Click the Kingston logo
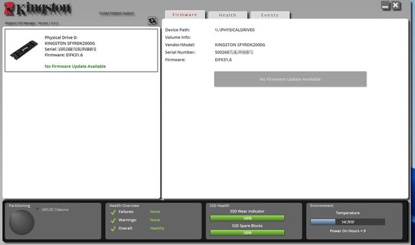 pyautogui.click(x=38, y=9)
